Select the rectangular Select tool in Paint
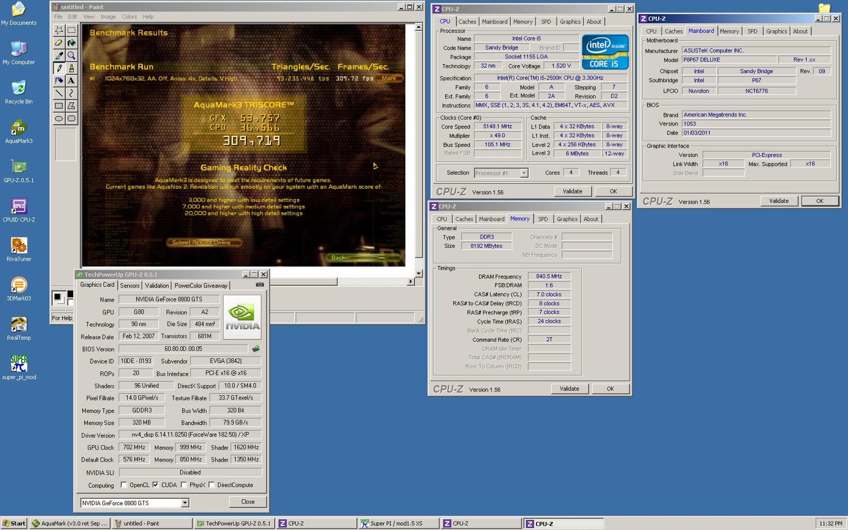Image resolution: width=848 pixels, height=530 pixels. point(72,30)
